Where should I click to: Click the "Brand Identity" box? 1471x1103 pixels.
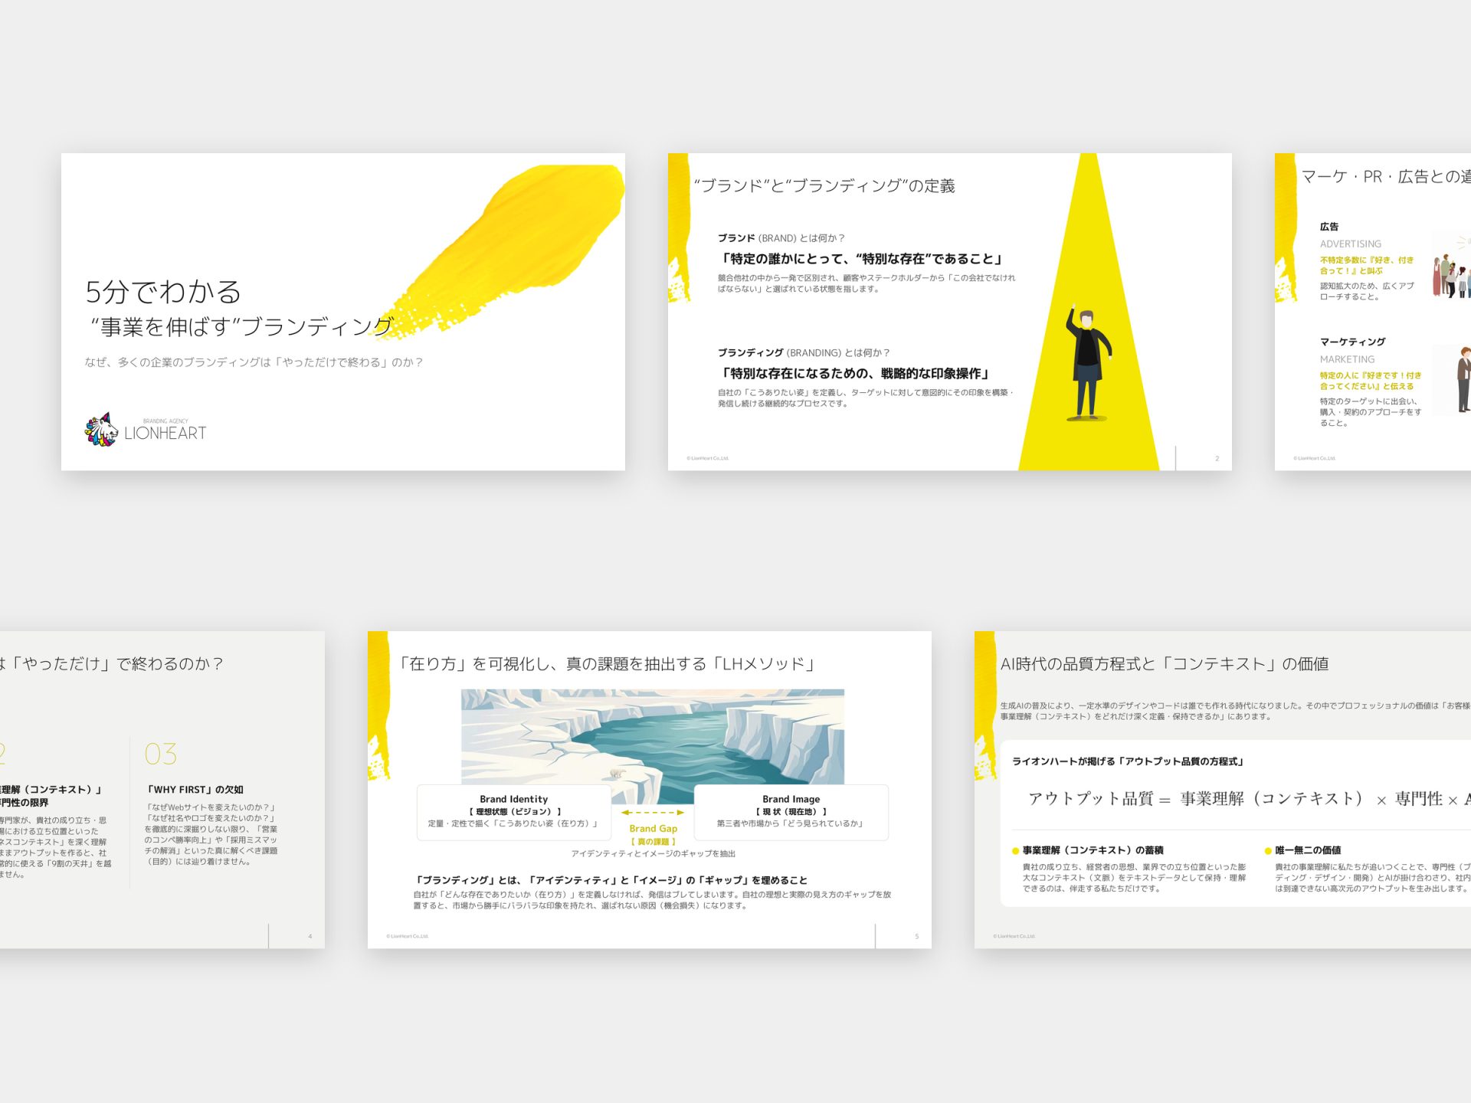(x=513, y=812)
